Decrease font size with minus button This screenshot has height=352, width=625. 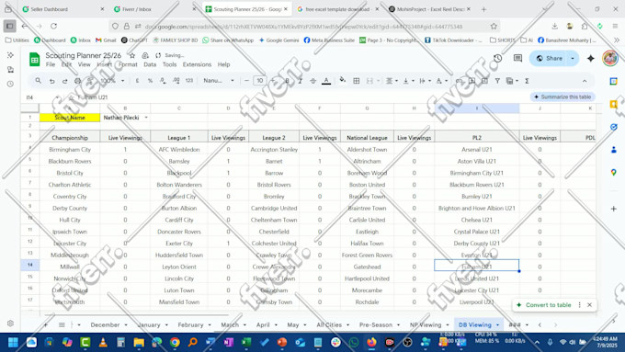tap(246, 81)
